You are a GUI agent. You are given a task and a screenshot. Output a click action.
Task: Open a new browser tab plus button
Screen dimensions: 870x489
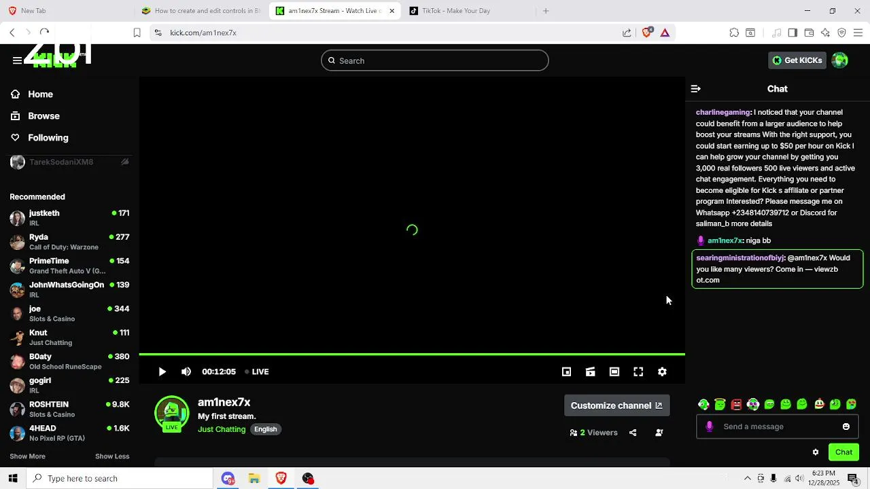[x=546, y=11]
